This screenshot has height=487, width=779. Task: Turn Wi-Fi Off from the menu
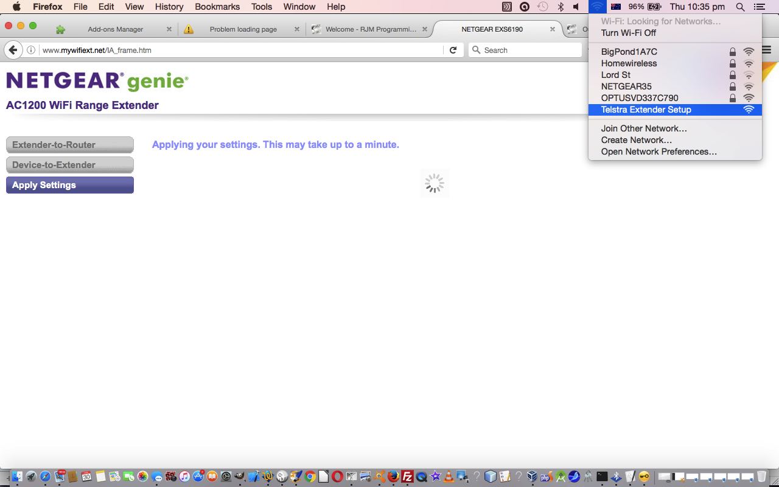click(629, 33)
